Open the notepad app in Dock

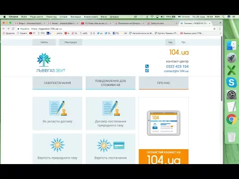pyautogui.click(x=232, y=107)
